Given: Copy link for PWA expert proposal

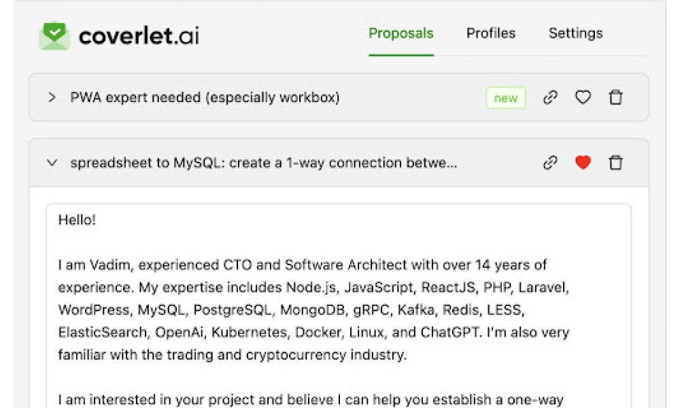Looking at the screenshot, I should [x=550, y=97].
